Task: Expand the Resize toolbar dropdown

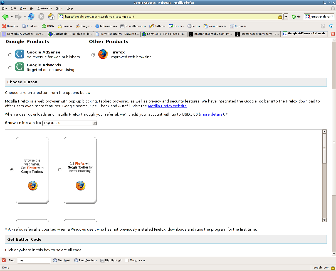Action: pyautogui.click(x=176, y=26)
